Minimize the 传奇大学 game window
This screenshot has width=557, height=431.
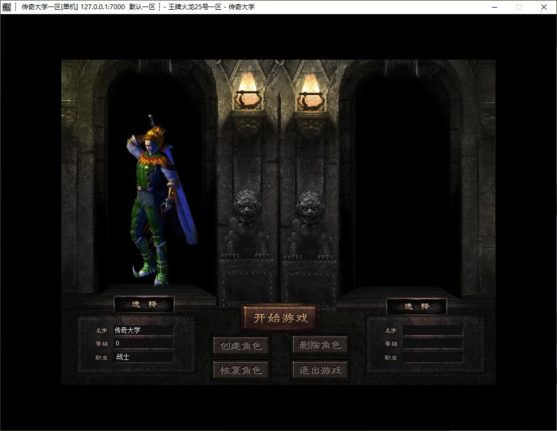(495, 7)
